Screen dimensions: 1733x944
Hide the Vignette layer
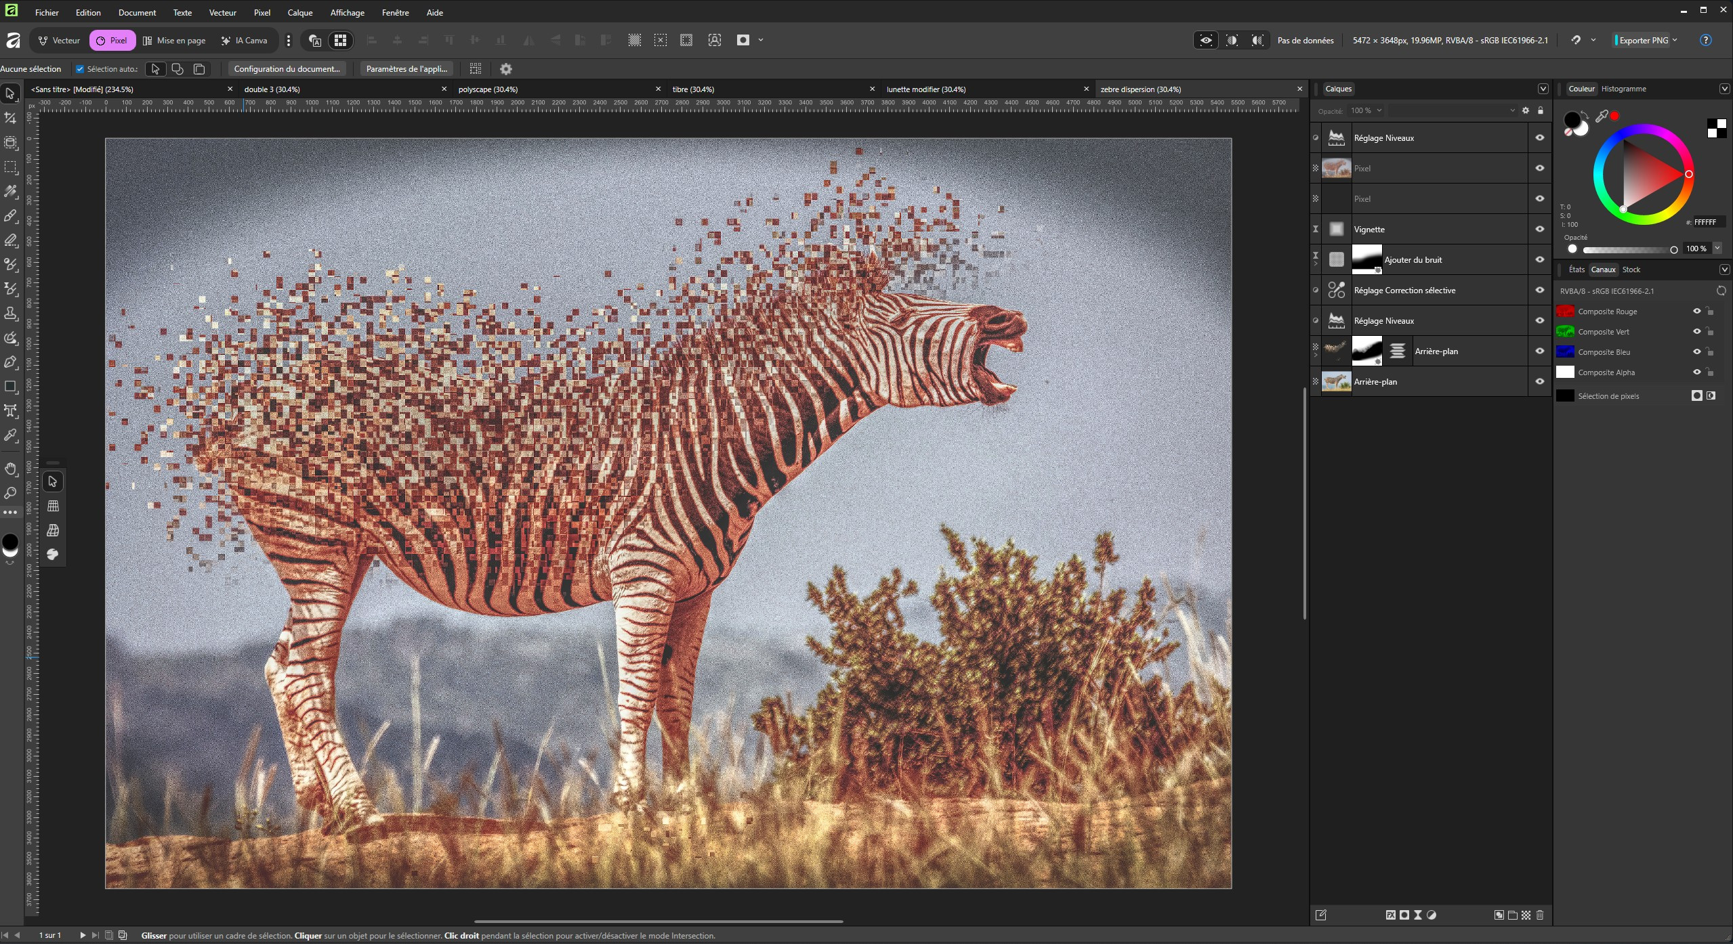pyautogui.click(x=1539, y=229)
